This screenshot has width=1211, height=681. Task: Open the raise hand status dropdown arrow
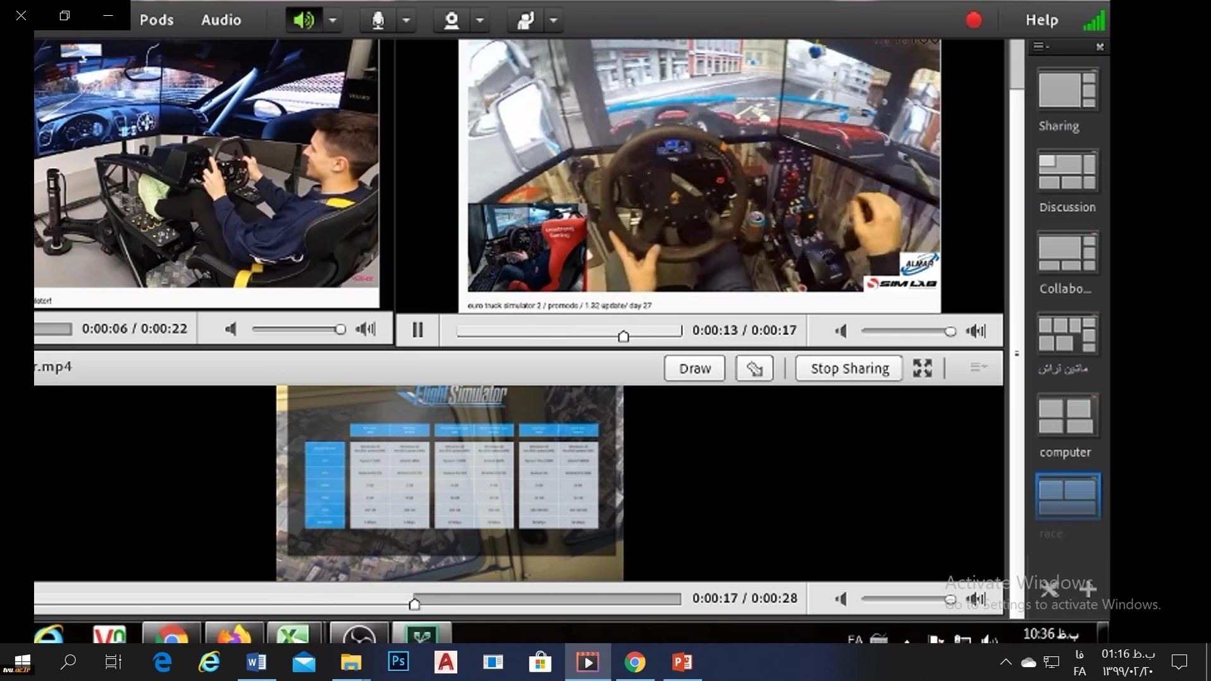553,20
